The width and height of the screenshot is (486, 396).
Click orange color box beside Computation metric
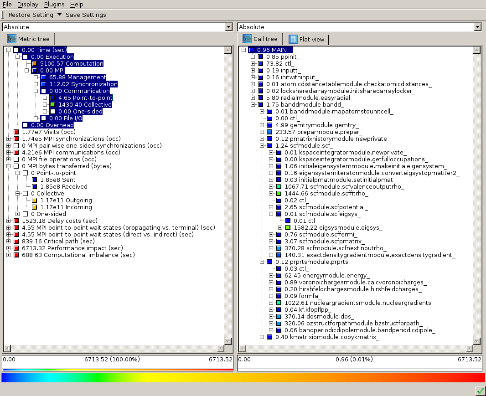click(35, 64)
